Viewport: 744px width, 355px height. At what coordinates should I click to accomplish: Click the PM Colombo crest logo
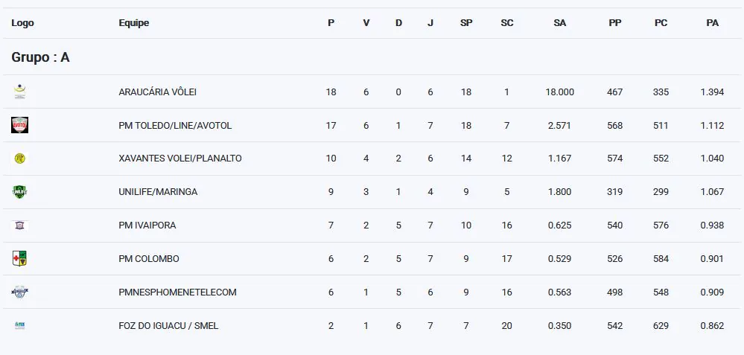pos(19,258)
